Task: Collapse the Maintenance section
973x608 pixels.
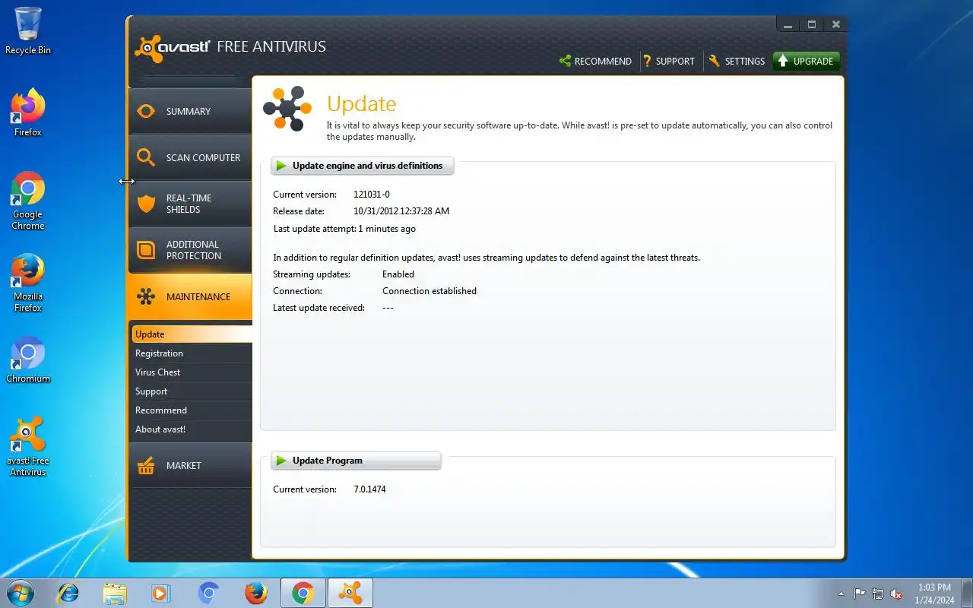Action: (190, 296)
